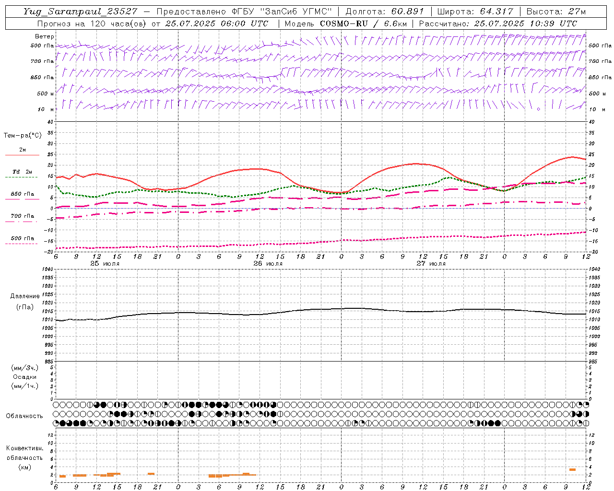Screen dimensions: 614x491
Task: Click 'Предоставлено ФГБУ "ЗапСиб УГМС"' text
Action: tap(244, 12)
